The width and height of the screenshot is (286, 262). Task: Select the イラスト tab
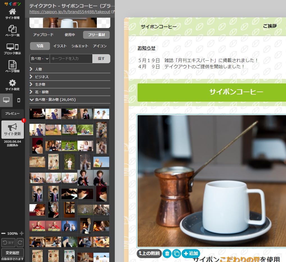pyautogui.click(x=60, y=46)
